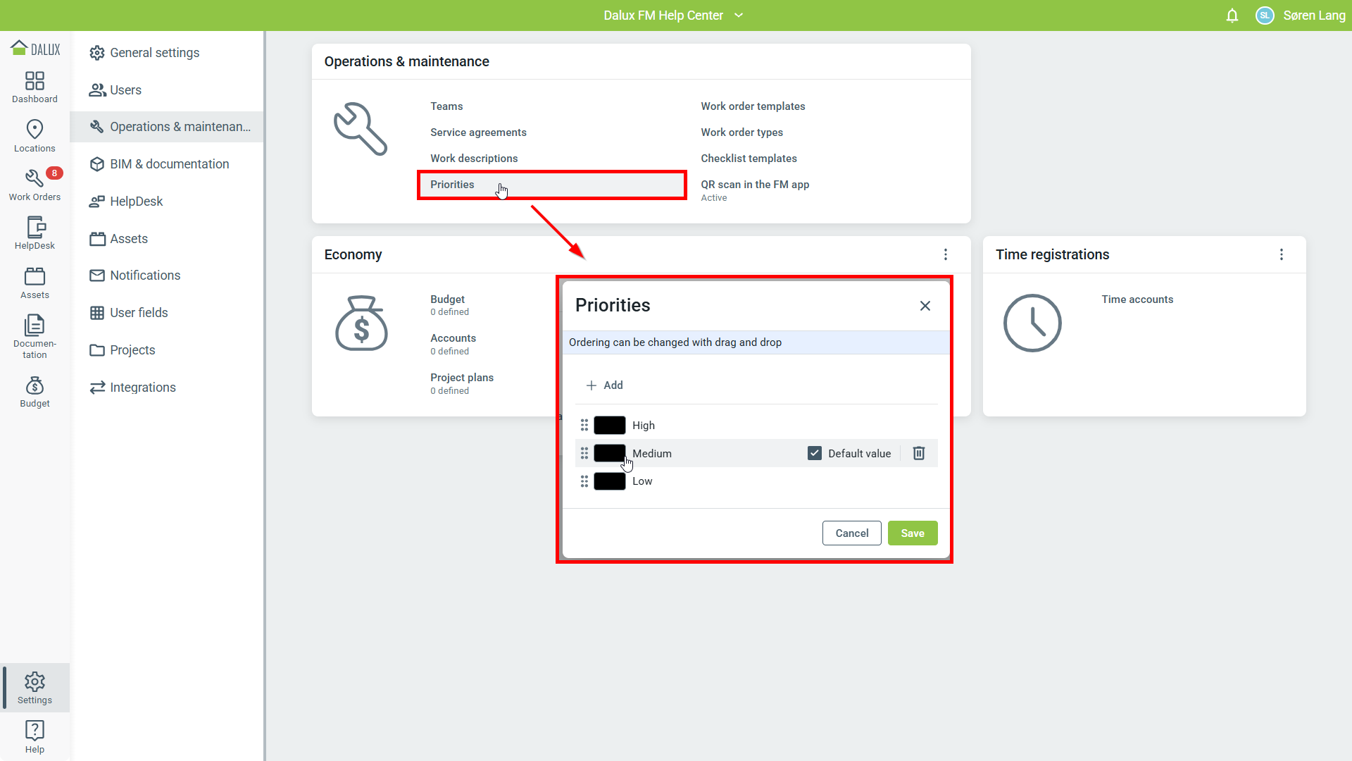
Task: Open the Time registrations three-dot menu
Action: point(1281,254)
